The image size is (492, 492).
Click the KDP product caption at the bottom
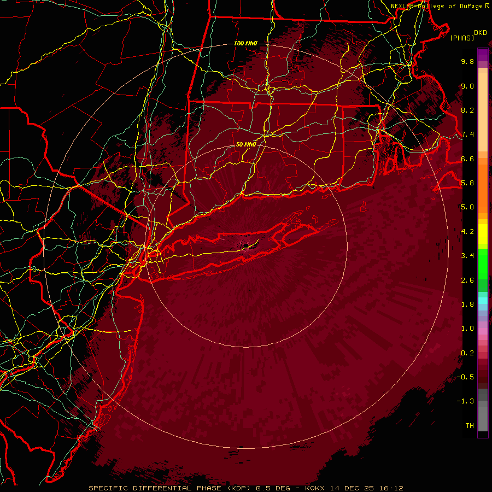pos(246,488)
